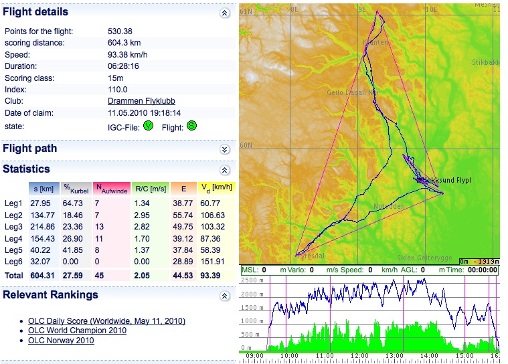The width and height of the screenshot is (508, 364).
Task: Expand the Flight path section
Action: pyautogui.click(x=225, y=149)
